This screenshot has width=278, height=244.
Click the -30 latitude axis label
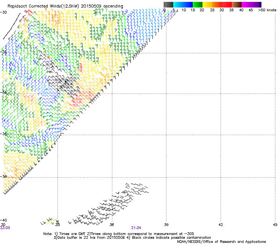click(x=3, y=12)
